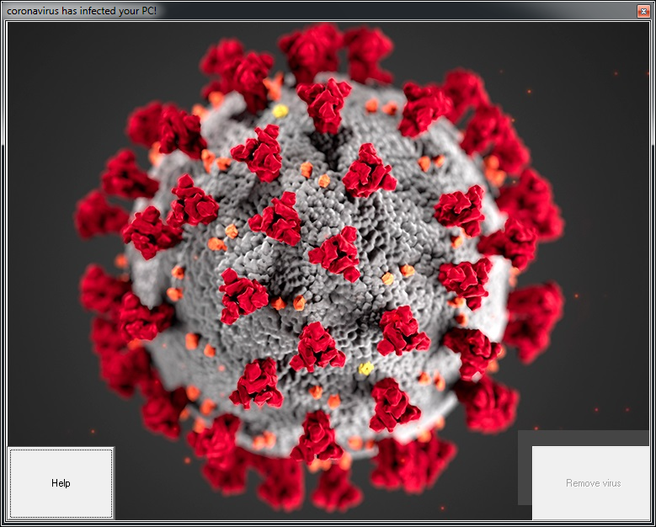Click the red spike in the virus center

[x=336, y=252]
